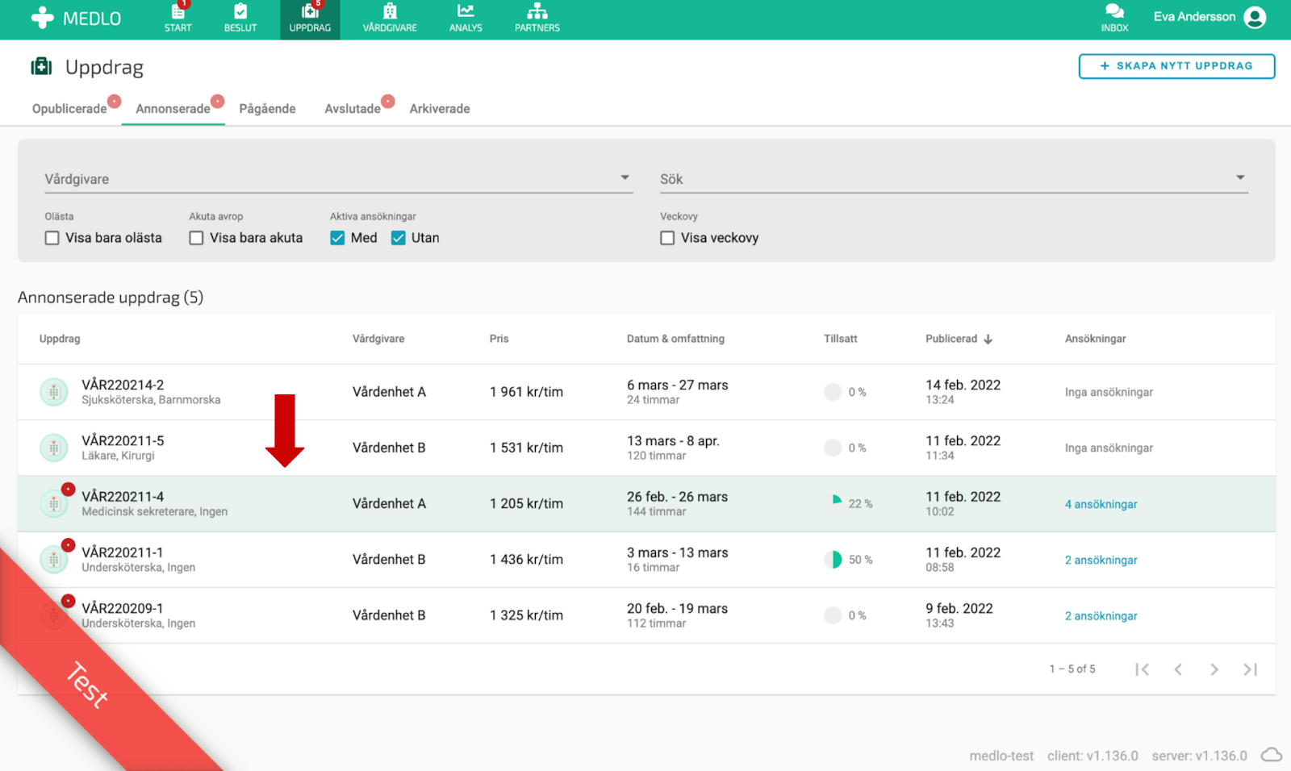
Task: Click the price 1 325 kr/tim
Action: pyautogui.click(x=526, y=615)
